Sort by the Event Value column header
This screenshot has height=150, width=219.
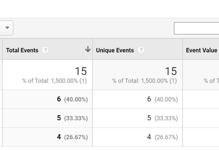coord(201,50)
